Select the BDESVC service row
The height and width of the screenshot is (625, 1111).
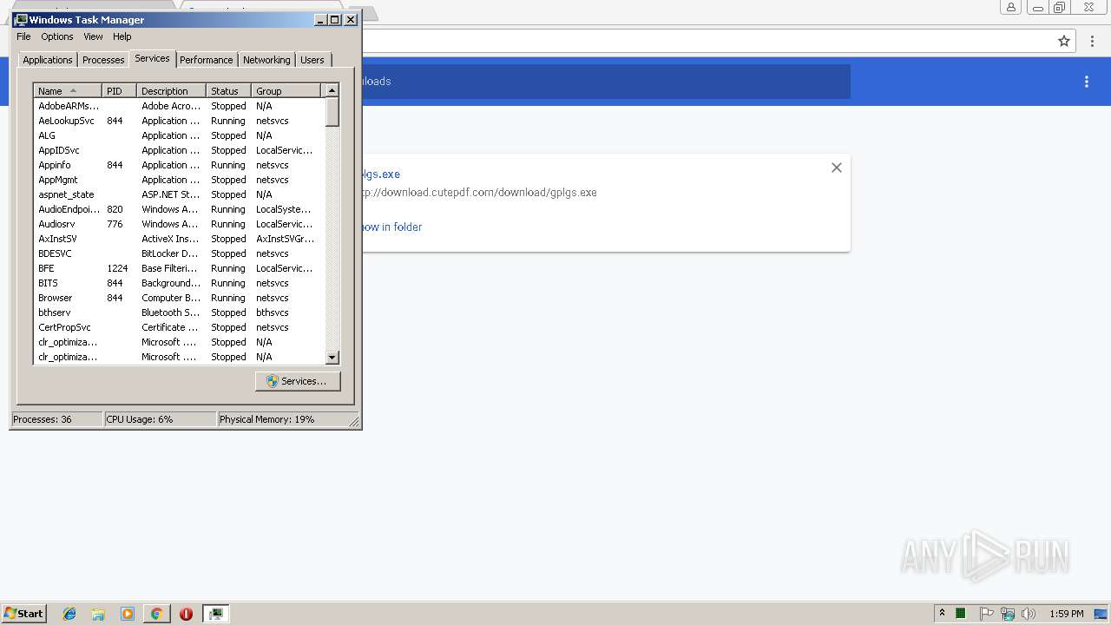click(179, 253)
